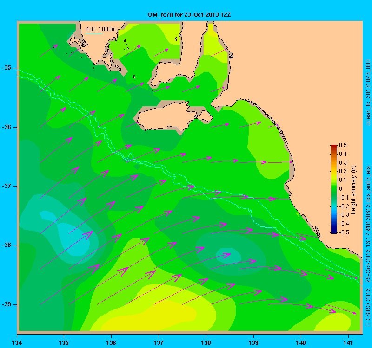Click the -39 latitude axis label
372x348 pixels.
tap(7, 304)
